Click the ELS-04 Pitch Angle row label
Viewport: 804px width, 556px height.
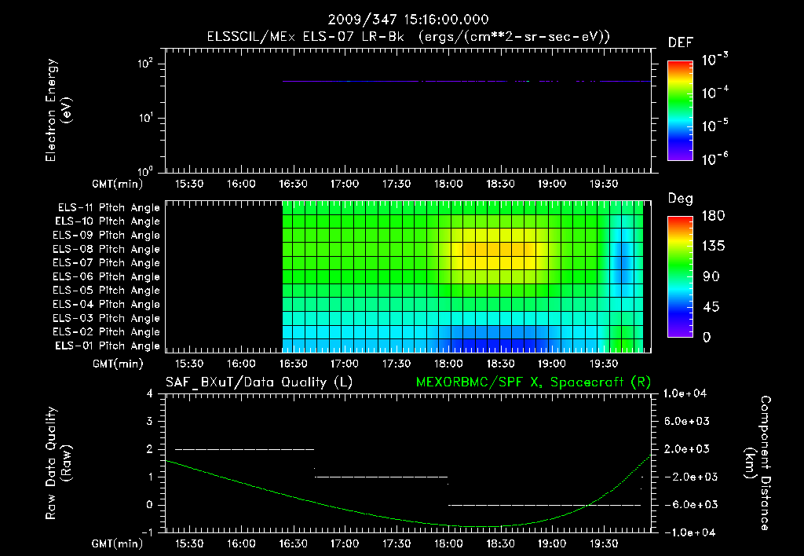pyautogui.click(x=107, y=305)
